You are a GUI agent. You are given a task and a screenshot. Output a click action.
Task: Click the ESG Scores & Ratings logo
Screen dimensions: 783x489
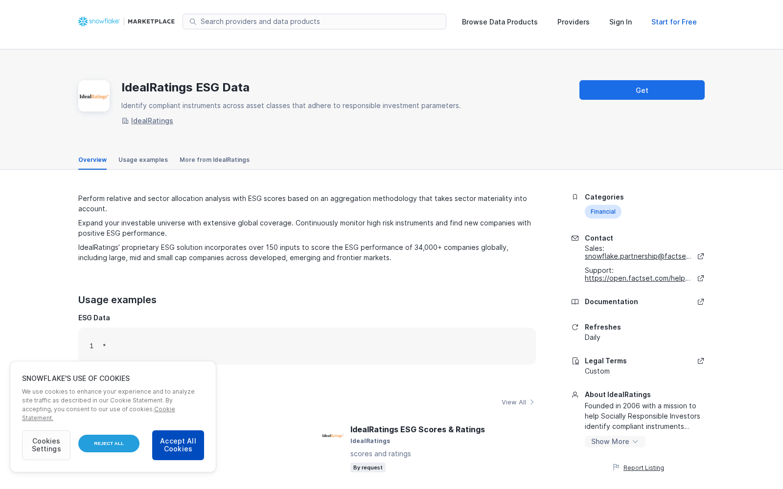point(333,436)
